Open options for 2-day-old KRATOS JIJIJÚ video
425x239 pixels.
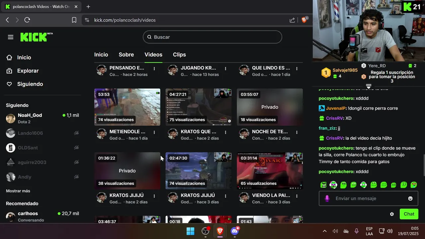pyautogui.click(x=154, y=196)
